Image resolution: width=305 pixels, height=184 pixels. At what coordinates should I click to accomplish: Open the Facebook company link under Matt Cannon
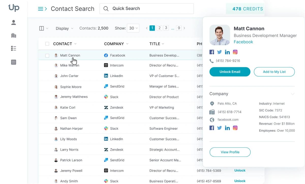pyautogui.click(x=243, y=42)
